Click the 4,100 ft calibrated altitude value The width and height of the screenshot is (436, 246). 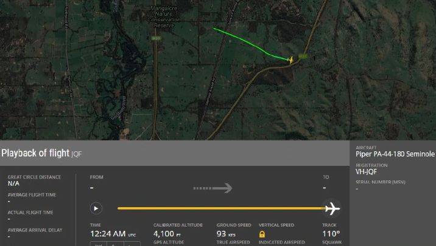pyautogui.click(x=167, y=234)
